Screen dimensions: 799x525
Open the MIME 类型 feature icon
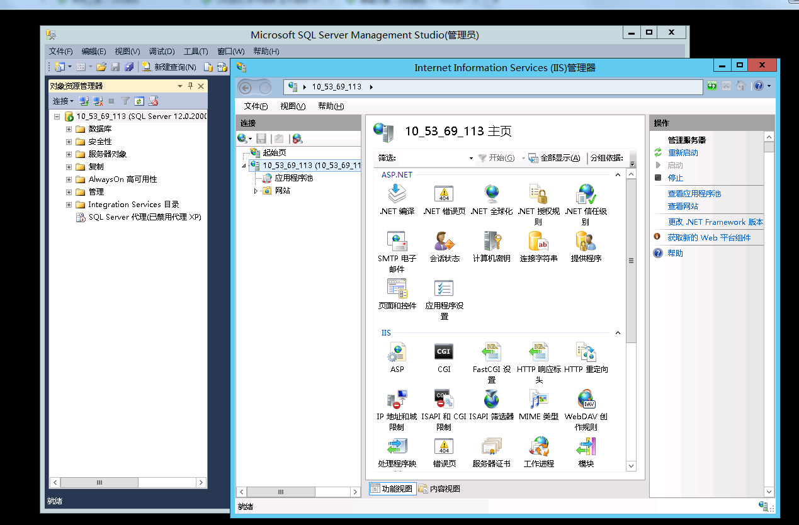(x=538, y=400)
